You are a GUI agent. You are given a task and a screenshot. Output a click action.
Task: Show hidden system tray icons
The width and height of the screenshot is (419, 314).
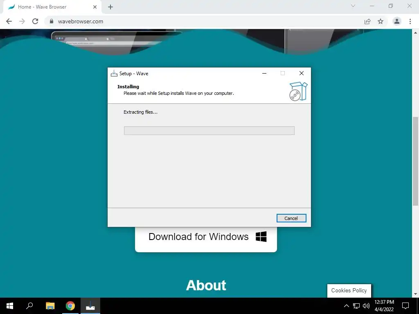coord(346,306)
